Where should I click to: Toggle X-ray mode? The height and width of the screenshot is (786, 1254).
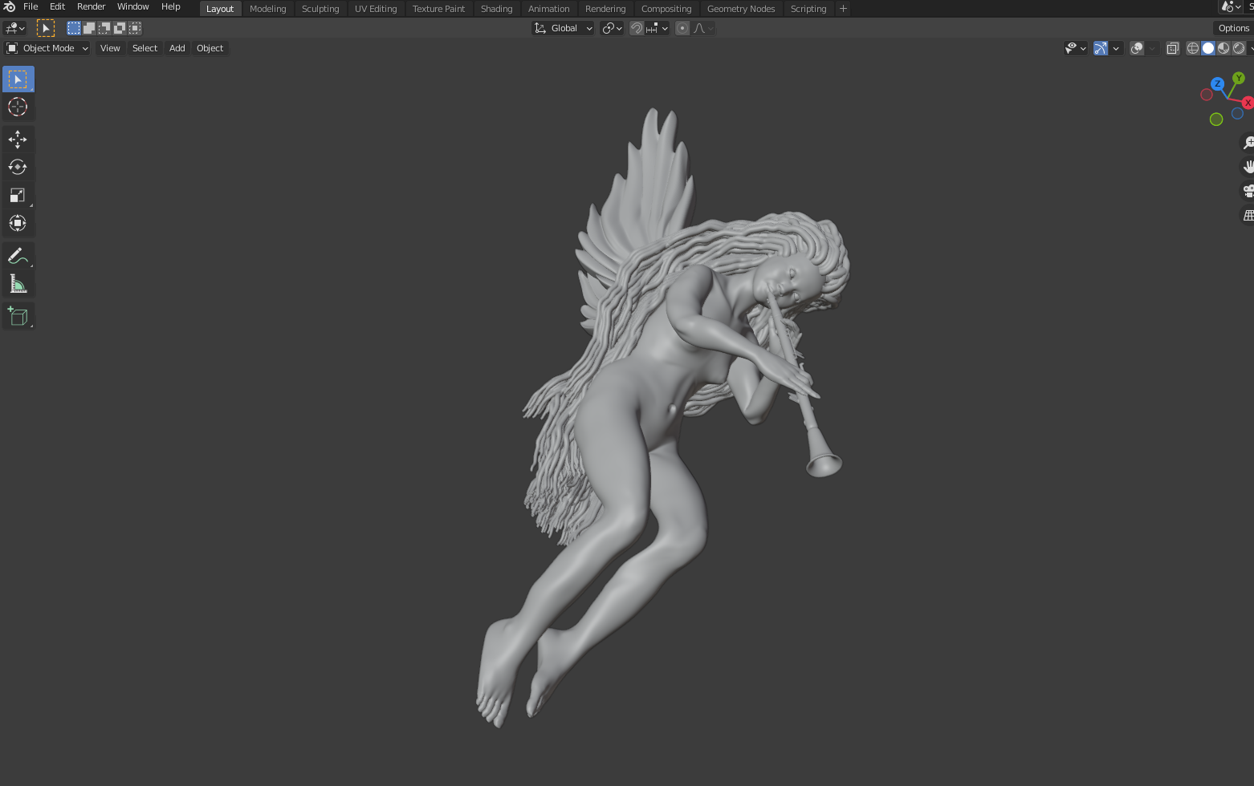pos(1172,48)
